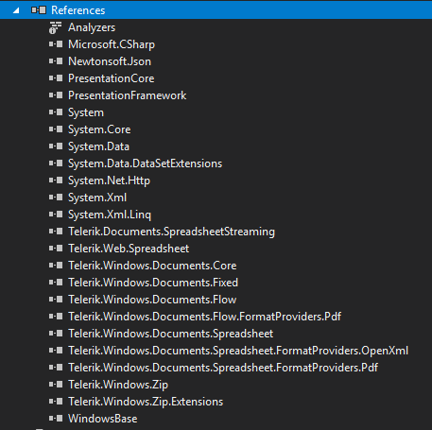This screenshot has width=432, height=430.
Task: Select PresentationCore reference text
Action: point(112,78)
